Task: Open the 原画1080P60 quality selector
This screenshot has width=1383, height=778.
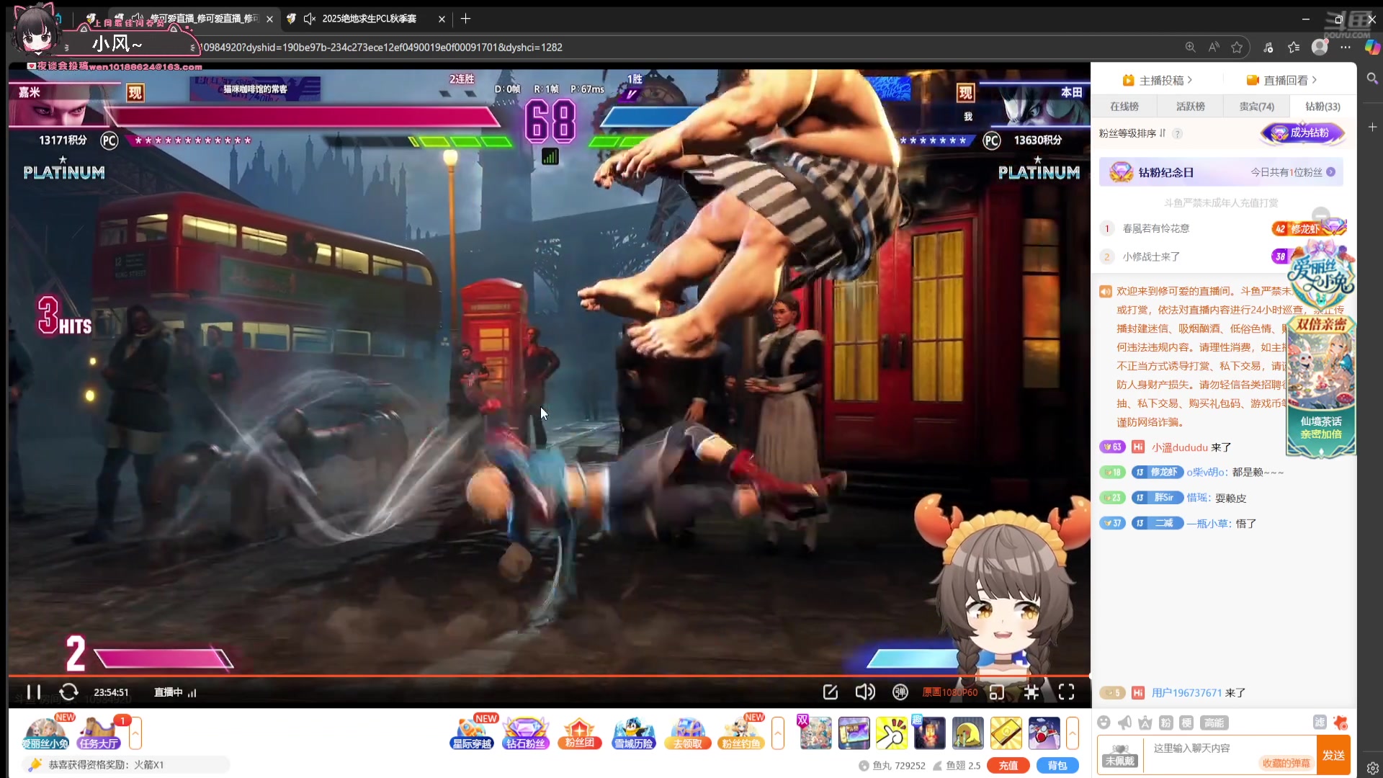Action: [949, 692]
